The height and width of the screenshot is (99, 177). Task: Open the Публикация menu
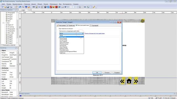click(x=53, y=4)
